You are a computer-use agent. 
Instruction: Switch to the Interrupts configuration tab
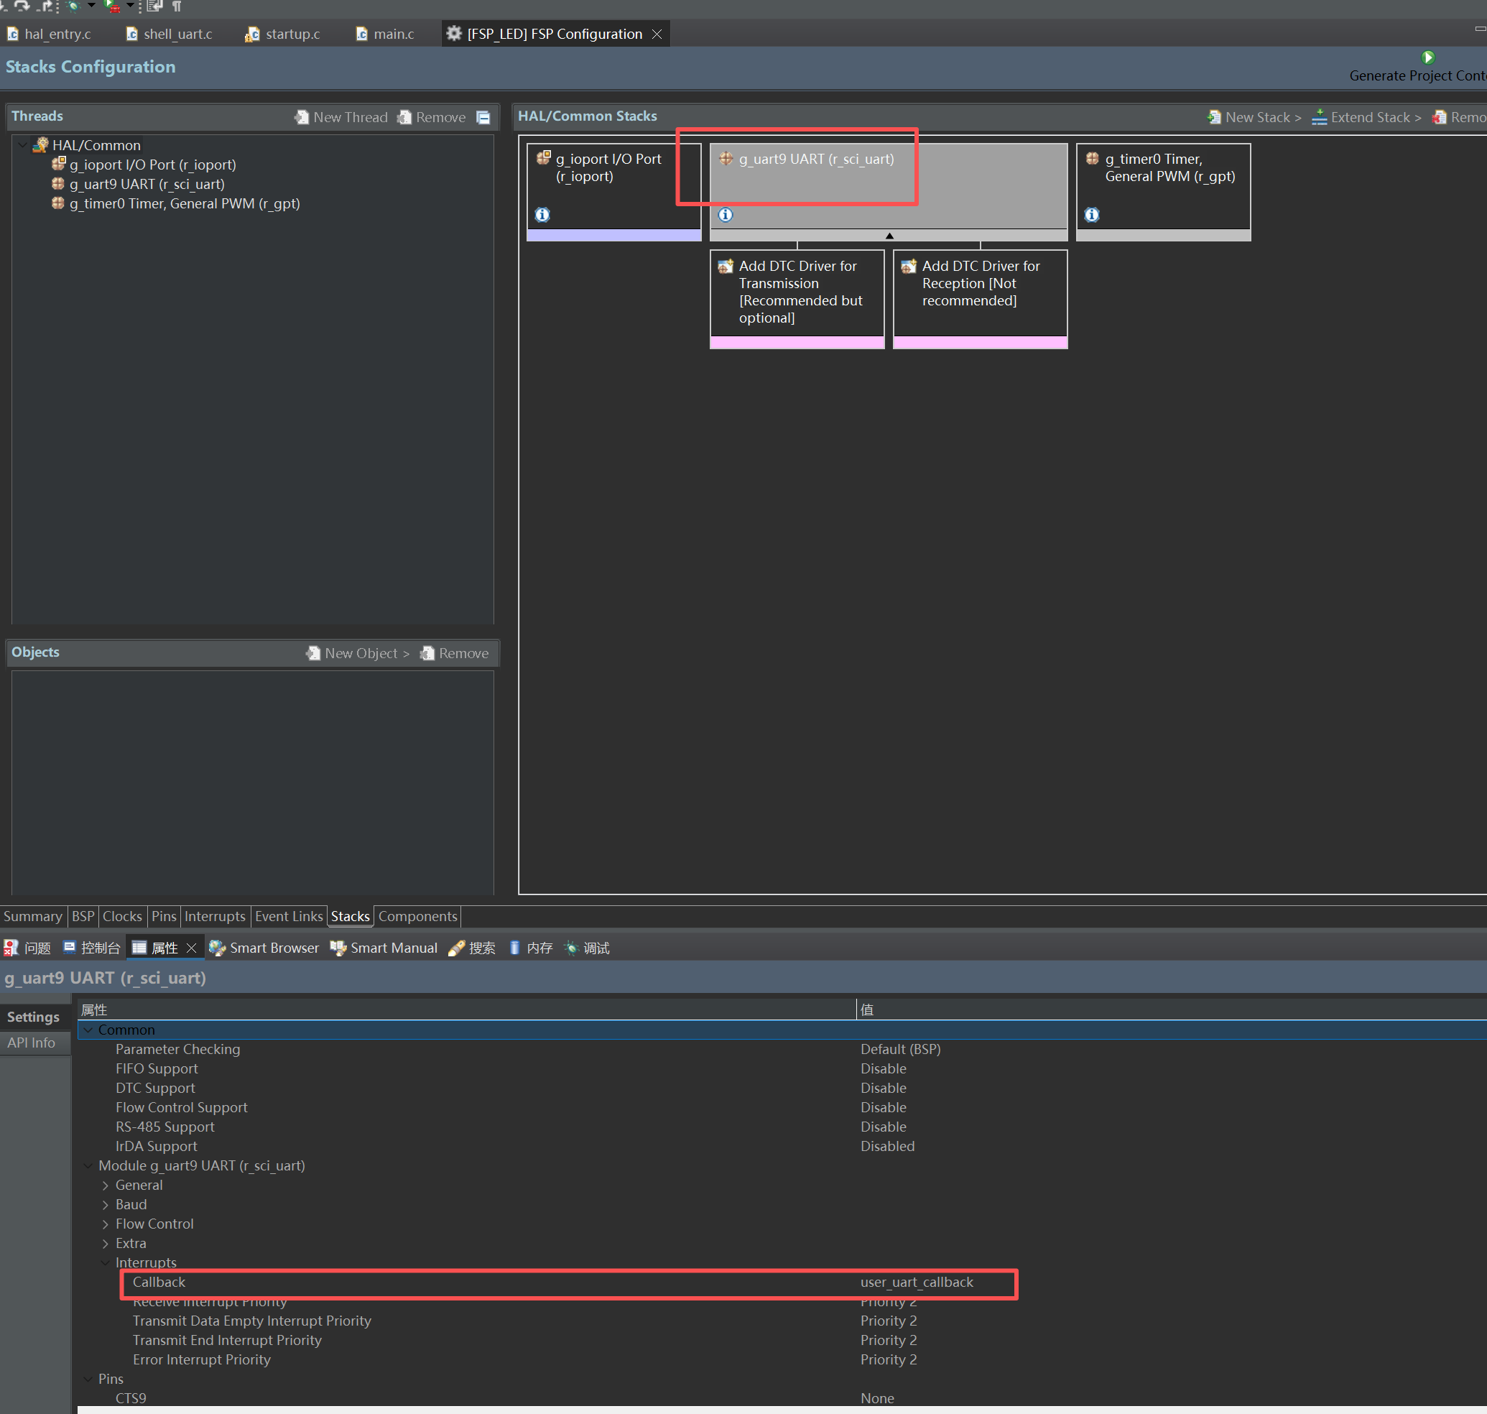click(x=215, y=916)
